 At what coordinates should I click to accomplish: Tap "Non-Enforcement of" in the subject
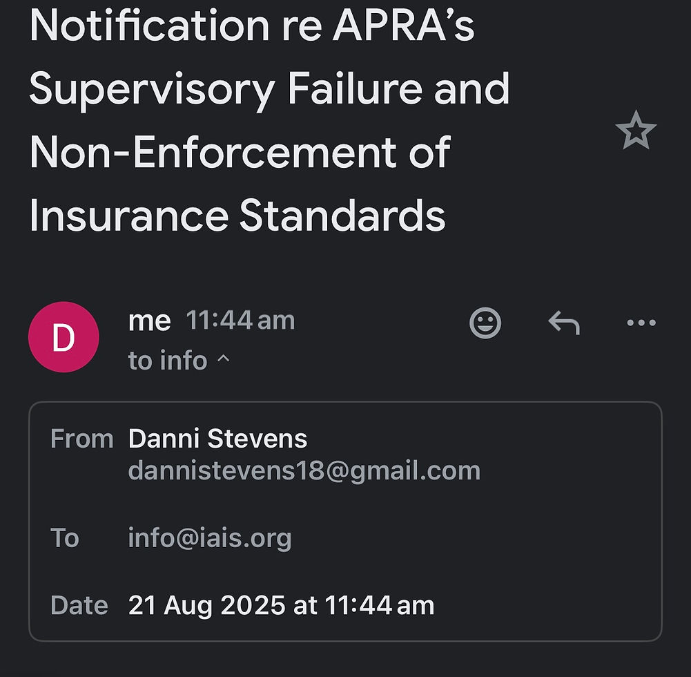[240, 152]
